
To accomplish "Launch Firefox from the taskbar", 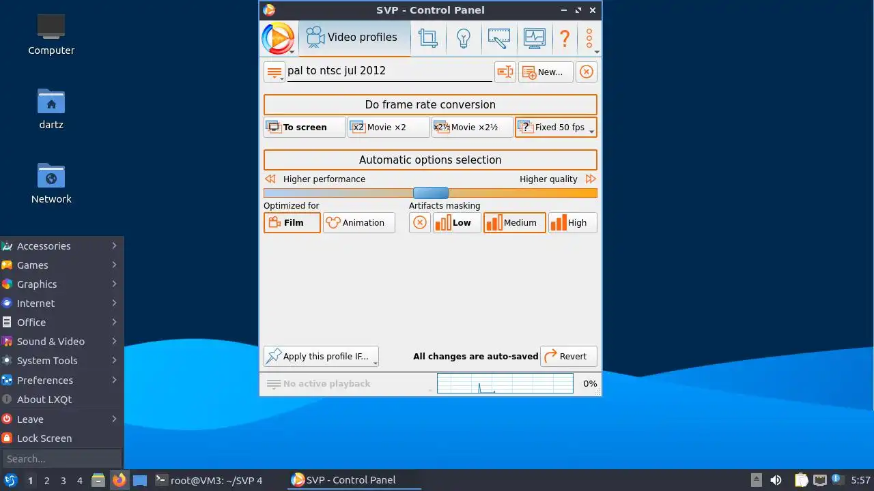I will coord(119,480).
